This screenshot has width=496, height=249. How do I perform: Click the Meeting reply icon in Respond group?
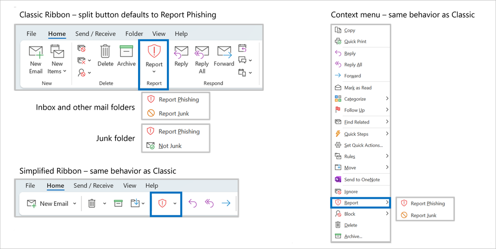click(x=242, y=48)
